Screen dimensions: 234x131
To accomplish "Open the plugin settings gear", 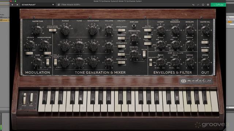I will click(208, 5).
